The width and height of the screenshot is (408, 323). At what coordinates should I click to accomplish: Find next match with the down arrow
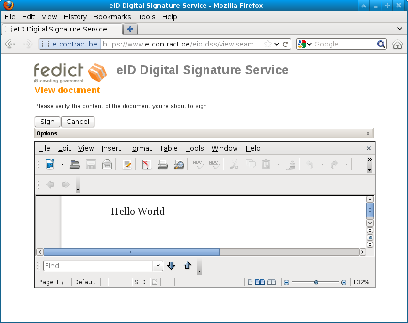[x=171, y=265]
